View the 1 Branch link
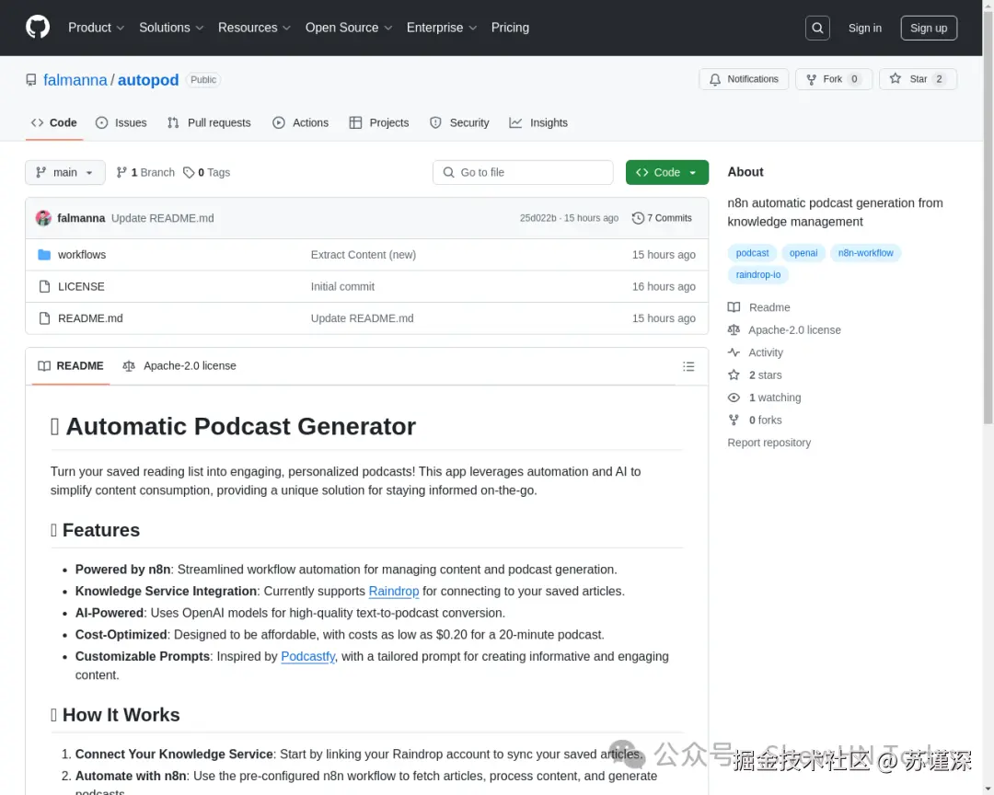The height and width of the screenshot is (795, 994). 145,172
